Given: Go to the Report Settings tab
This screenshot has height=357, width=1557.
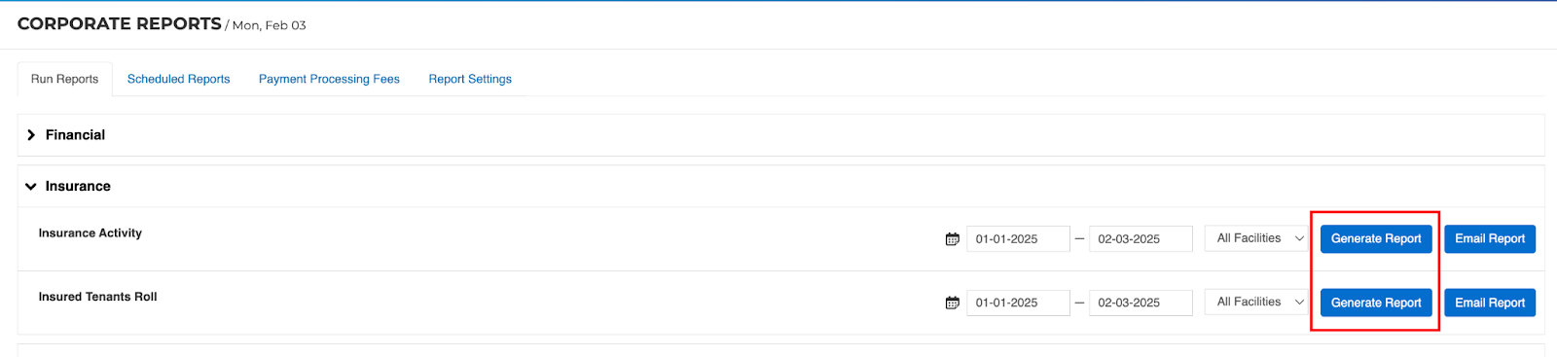Looking at the screenshot, I should click(470, 79).
